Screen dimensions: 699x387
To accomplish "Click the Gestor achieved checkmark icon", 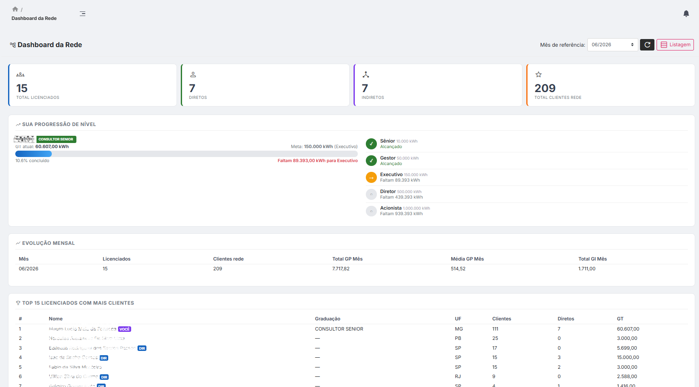I will 371,161.
